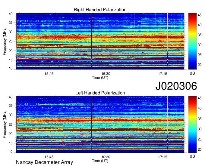Click the 20 MHz tick on right-handed plot
This screenshot has height=166, width=205.
tap(11, 51)
